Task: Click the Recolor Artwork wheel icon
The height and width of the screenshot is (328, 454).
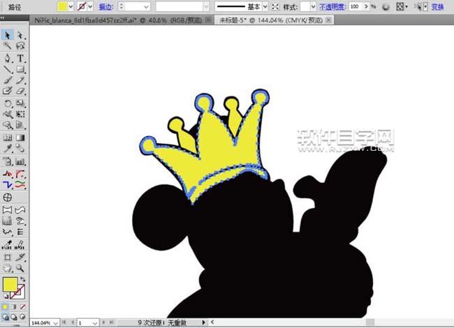Action: coord(386,7)
